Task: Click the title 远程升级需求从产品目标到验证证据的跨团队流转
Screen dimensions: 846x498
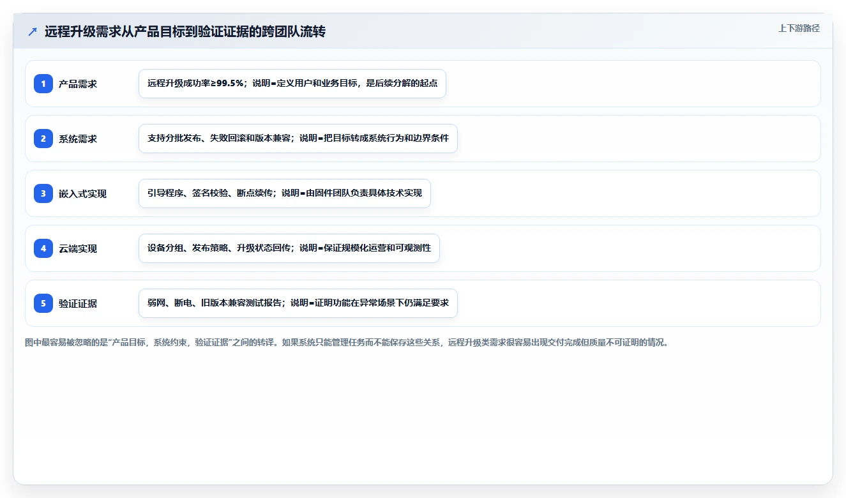Action: pos(185,31)
